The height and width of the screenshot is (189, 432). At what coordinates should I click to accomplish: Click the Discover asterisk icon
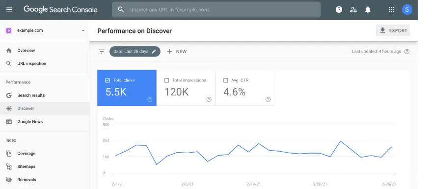tap(9, 108)
